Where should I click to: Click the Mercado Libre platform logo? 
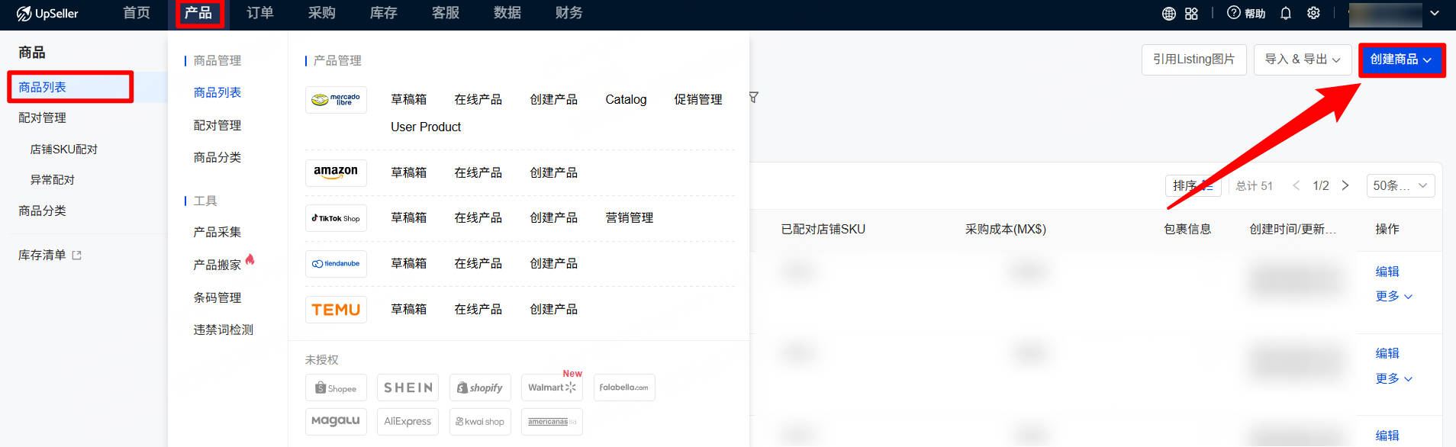336,100
